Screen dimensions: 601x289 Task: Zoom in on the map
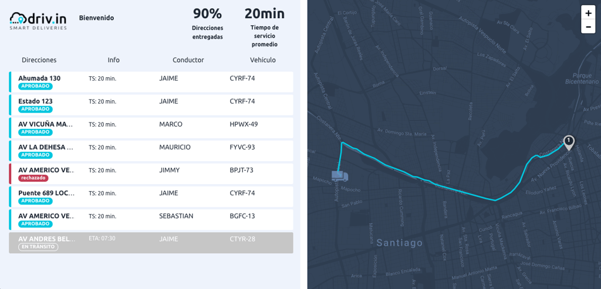tap(588, 13)
